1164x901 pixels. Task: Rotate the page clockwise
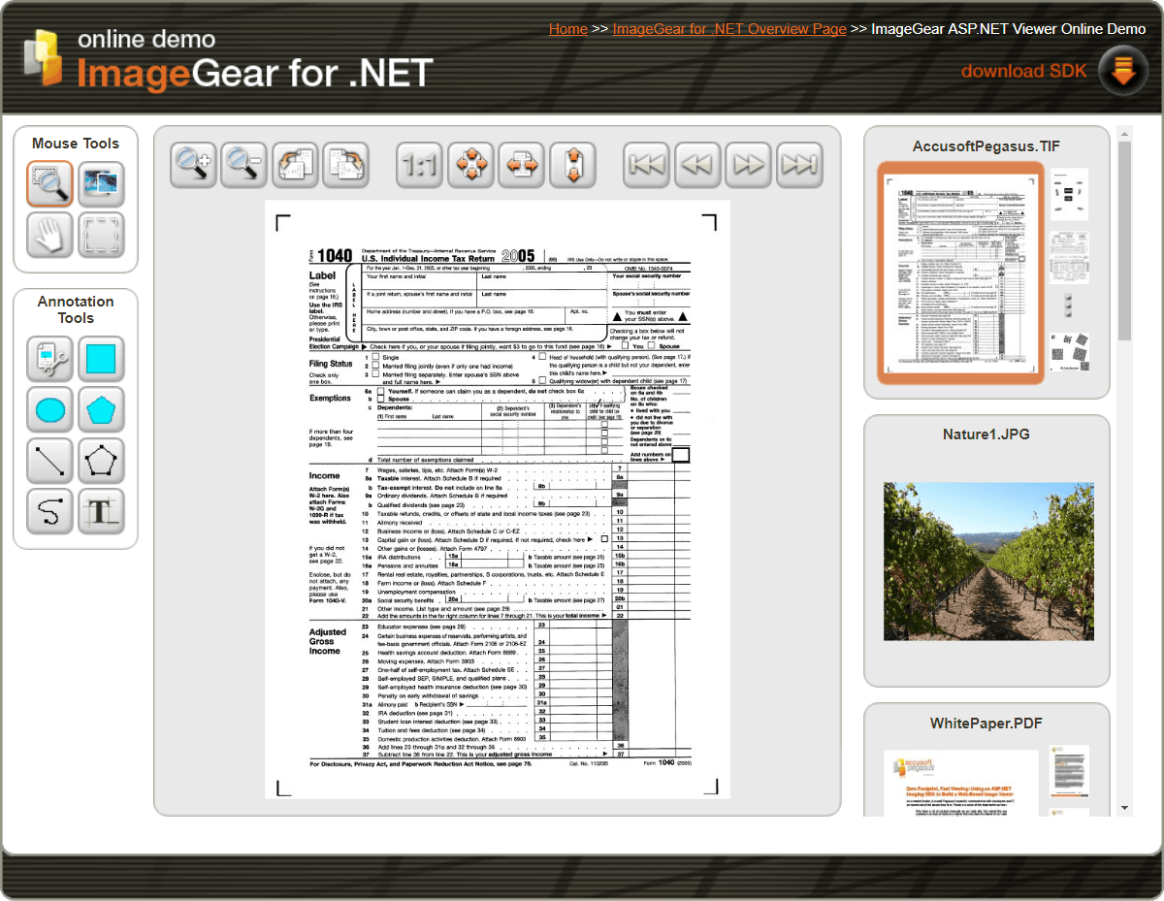[x=346, y=164]
